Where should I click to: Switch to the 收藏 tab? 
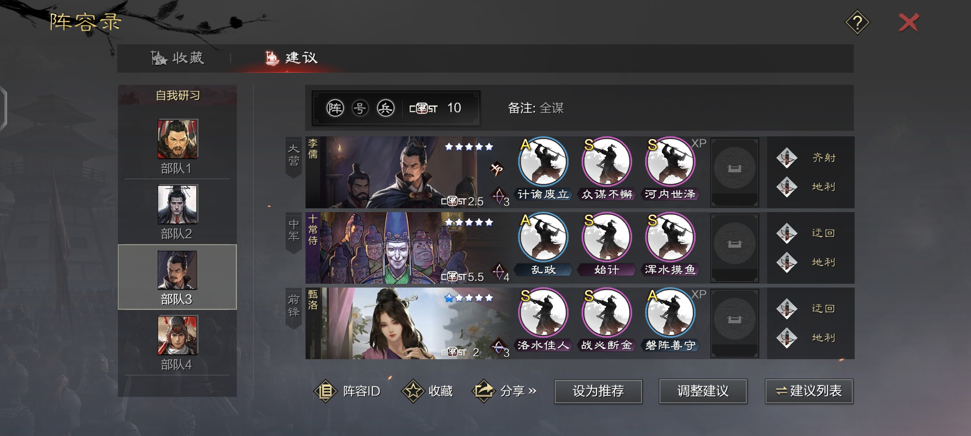178,58
